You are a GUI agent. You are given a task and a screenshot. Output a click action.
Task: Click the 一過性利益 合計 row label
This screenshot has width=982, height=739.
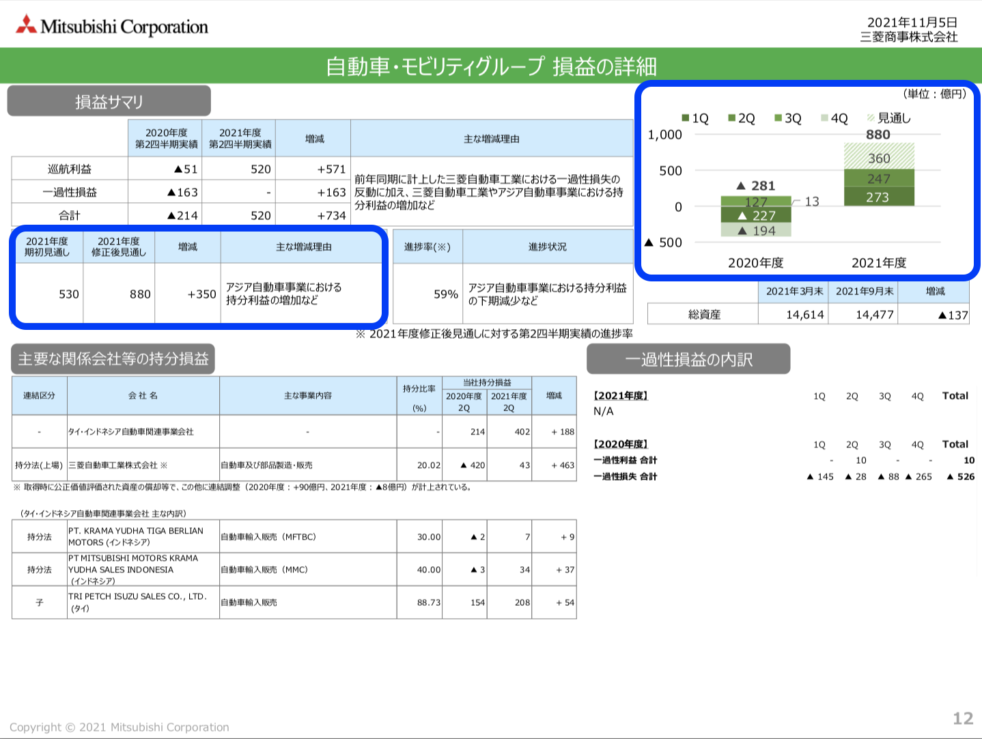(x=625, y=460)
